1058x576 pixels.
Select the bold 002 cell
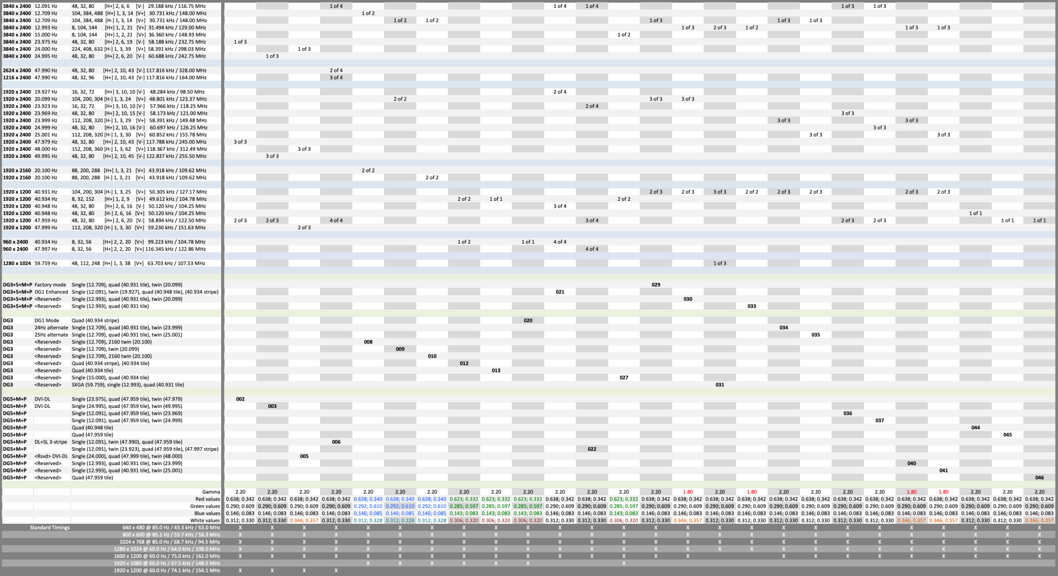pyautogui.click(x=240, y=399)
